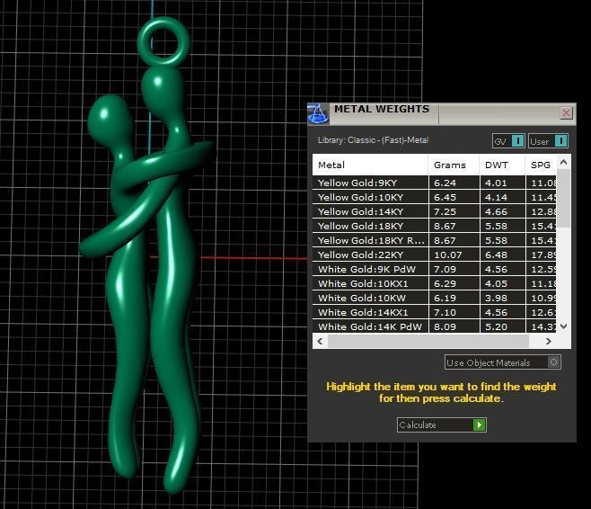Select the Yellow Gold:10KY row
591x509 pixels.
(x=434, y=197)
